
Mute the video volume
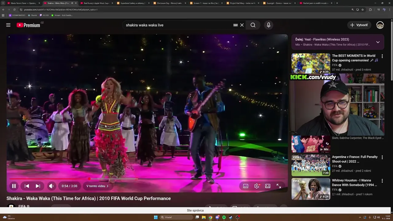51,186
